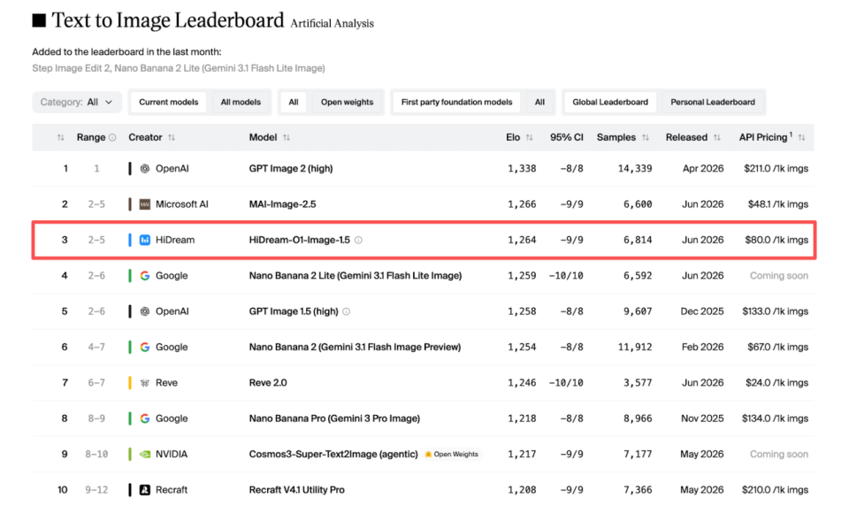Click the Recraft logo icon
Screen dimensions: 849x506
click(144, 490)
